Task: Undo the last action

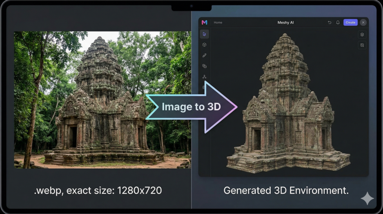Action: tap(330, 22)
